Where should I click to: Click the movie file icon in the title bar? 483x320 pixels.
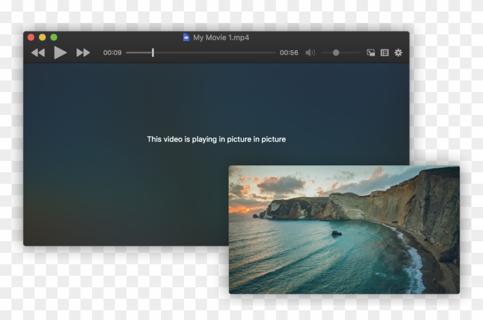click(186, 37)
